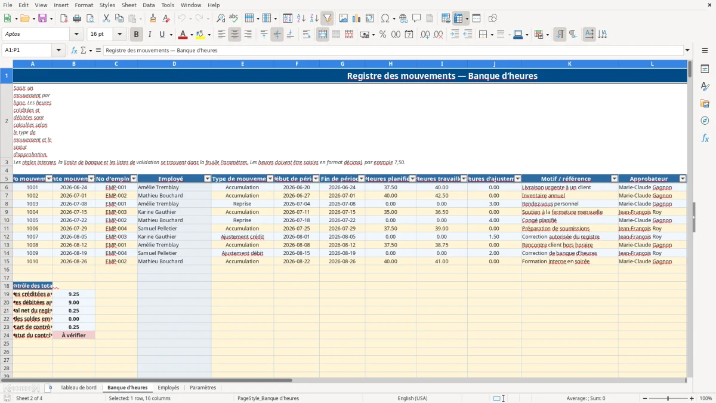Image resolution: width=716 pixels, height=403 pixels.
Task: Print the spreadsheet with the printer icon
Action: coord(77,19)
